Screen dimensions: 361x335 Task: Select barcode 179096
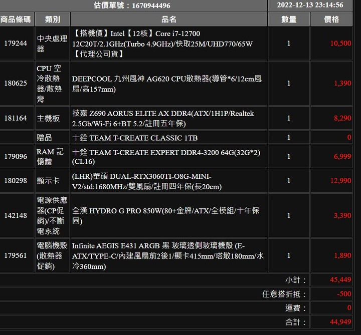pyautogui.click(x=16, y=156)
